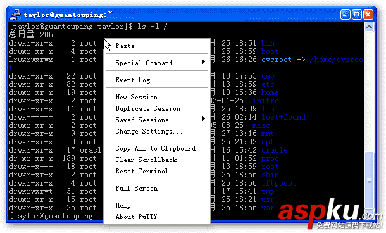
Task: Click the blue 'oracle' directory name
Action: click(274, 150)
